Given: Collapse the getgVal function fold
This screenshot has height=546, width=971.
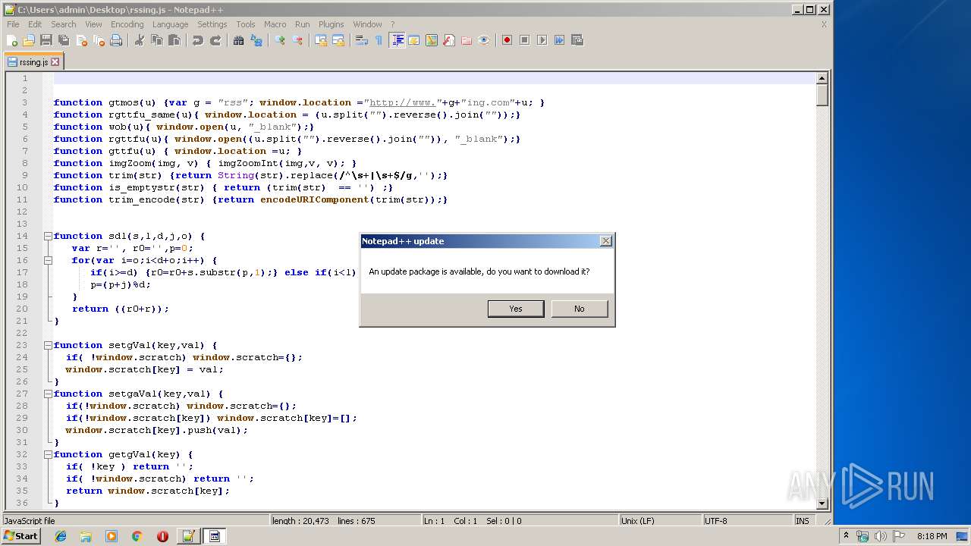Looking at the screenshot, I should [48, 454].
